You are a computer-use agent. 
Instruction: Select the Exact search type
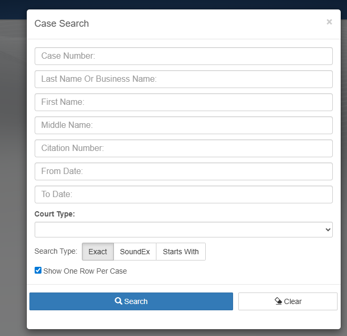[98, 252]
